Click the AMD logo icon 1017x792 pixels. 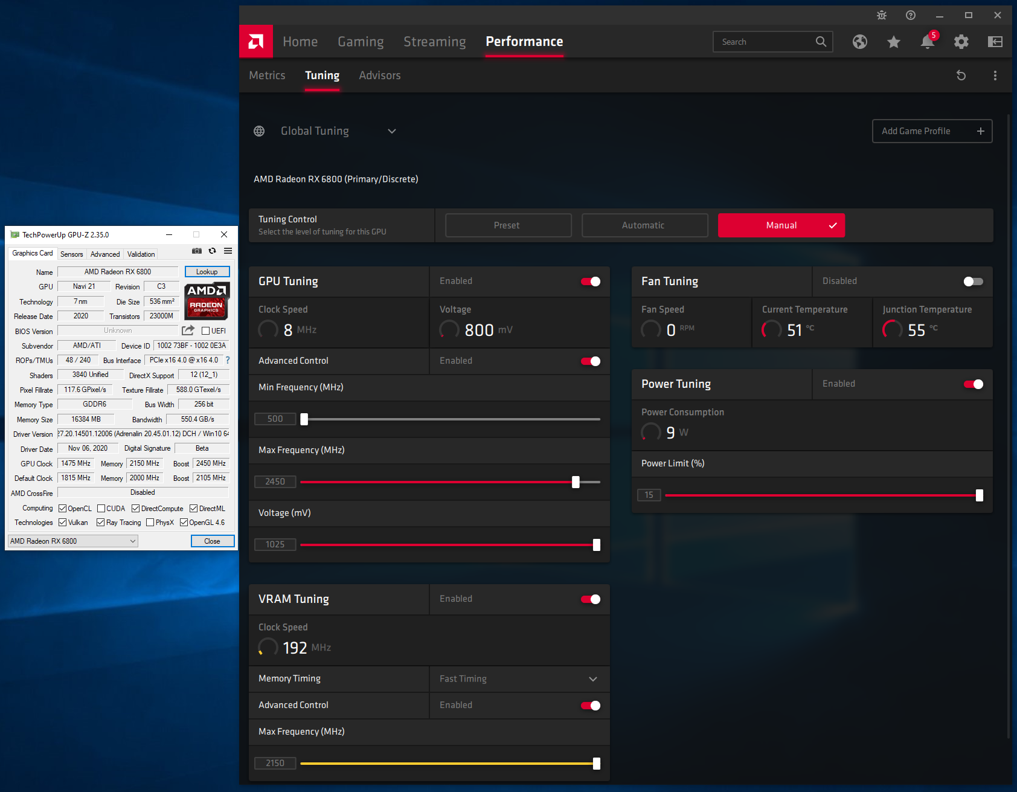(256, 41)
